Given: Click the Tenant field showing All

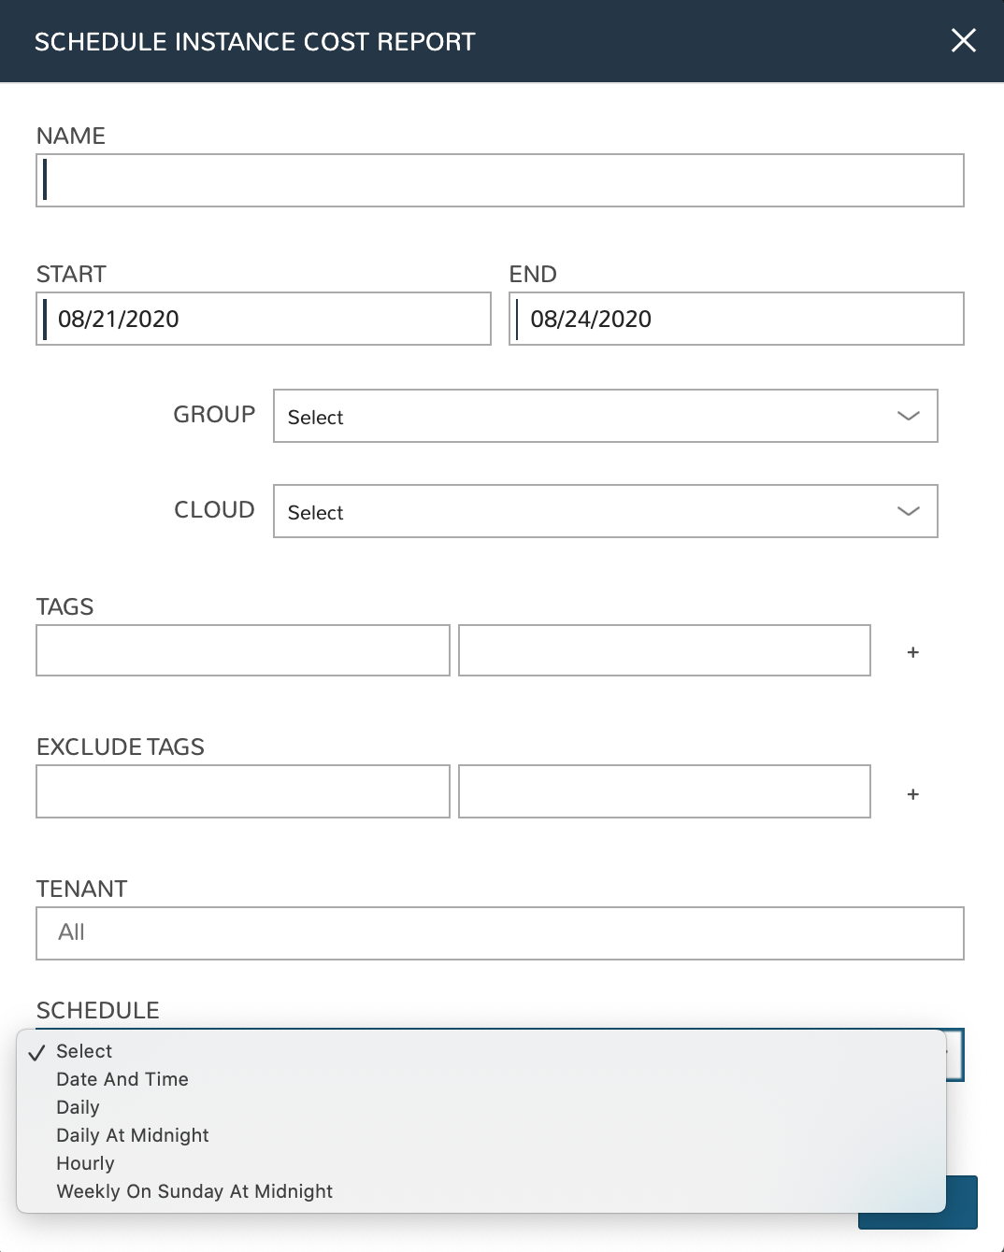Looking at the screenshot, I should coord(500,932).
